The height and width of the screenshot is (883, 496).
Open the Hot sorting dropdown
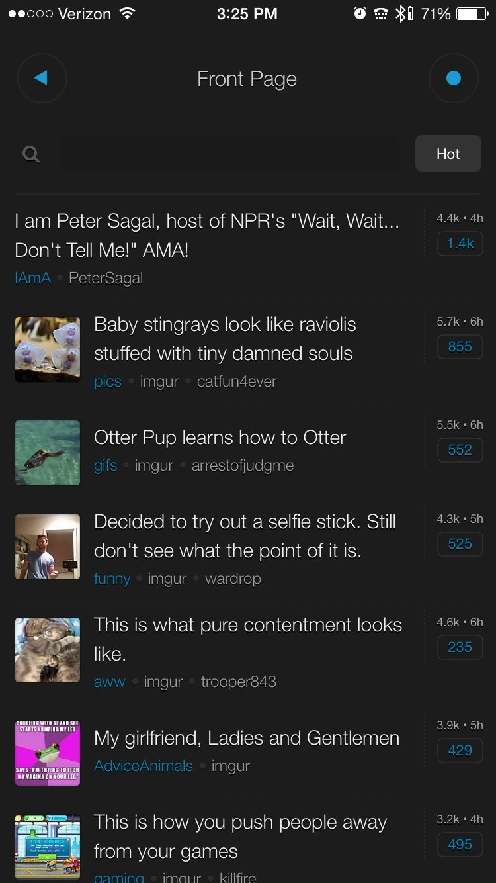point(448,154)
